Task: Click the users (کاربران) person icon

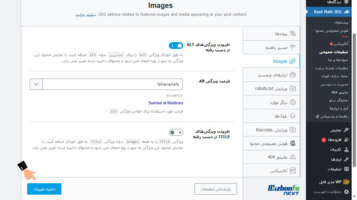Action: click(x=346, y=149)
